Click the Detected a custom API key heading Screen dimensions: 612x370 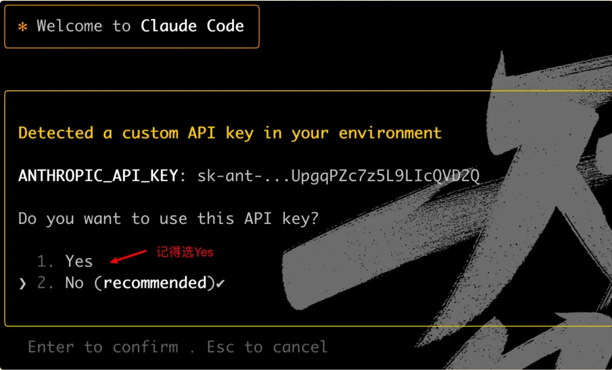tap(230, 133)
